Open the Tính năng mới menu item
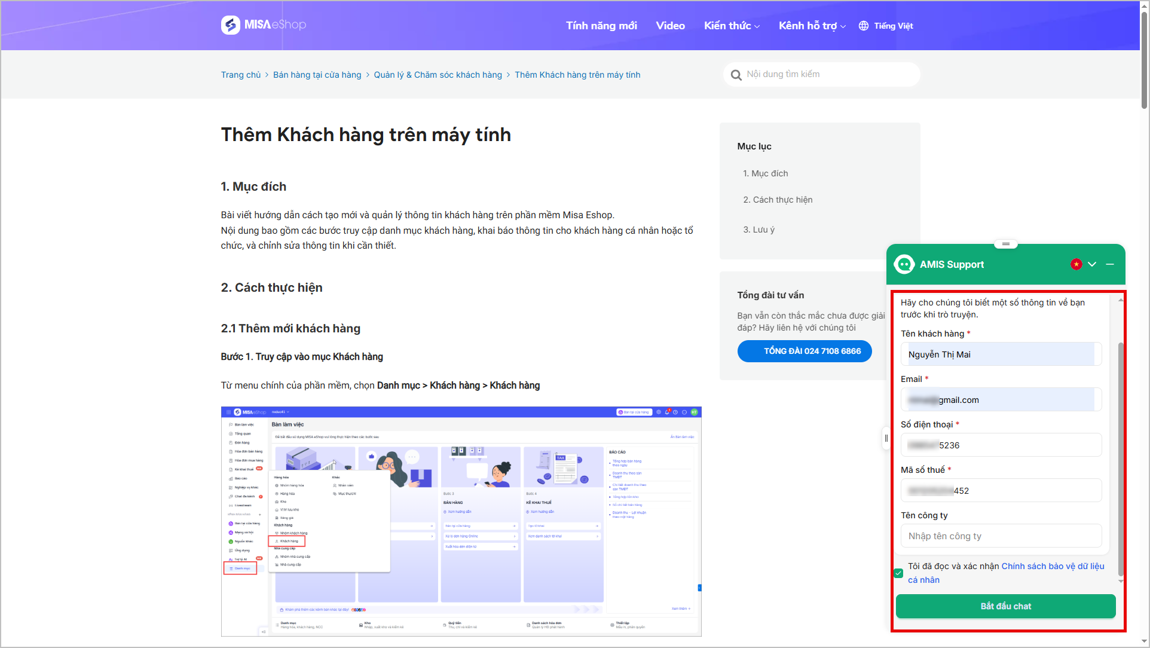 coord(601,26)
